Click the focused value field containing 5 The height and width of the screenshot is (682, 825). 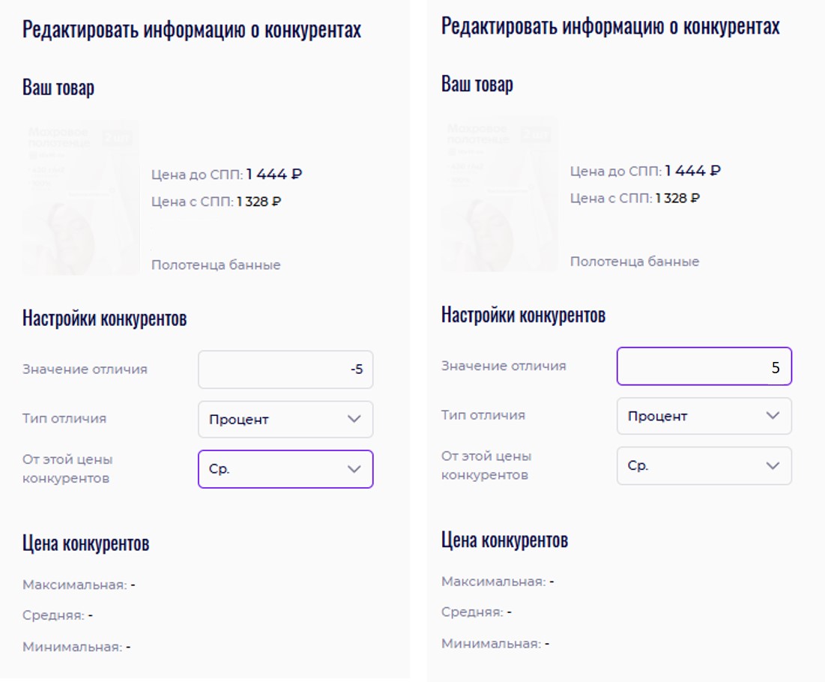coord(704,366)
